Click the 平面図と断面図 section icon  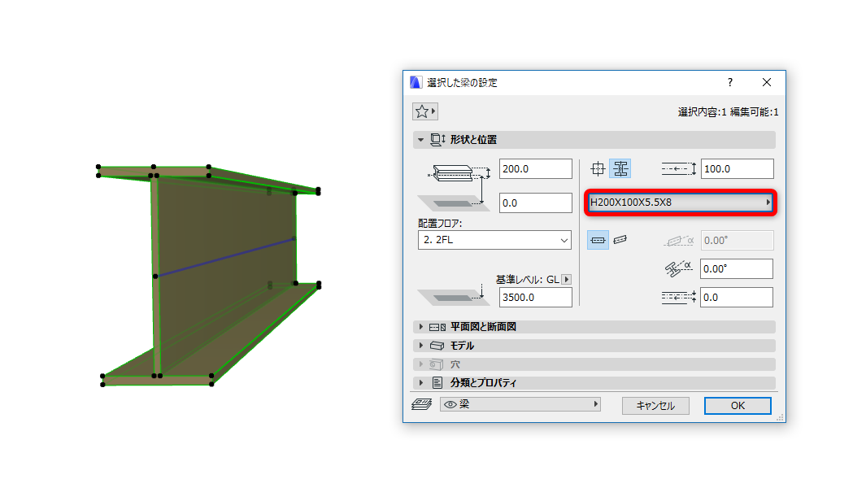[x=437, y=327]
